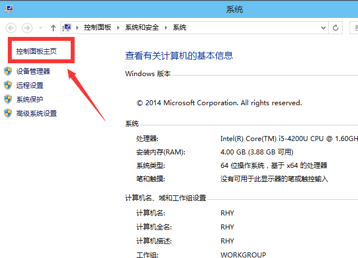Click the System window icon in the title bar
Viewport: 358px width, 258px height.
click(10, 10)
